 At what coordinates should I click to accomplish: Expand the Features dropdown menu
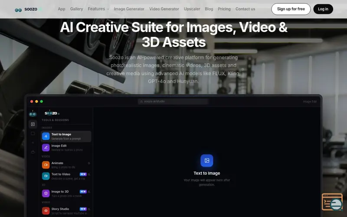[x=98, y=9]
